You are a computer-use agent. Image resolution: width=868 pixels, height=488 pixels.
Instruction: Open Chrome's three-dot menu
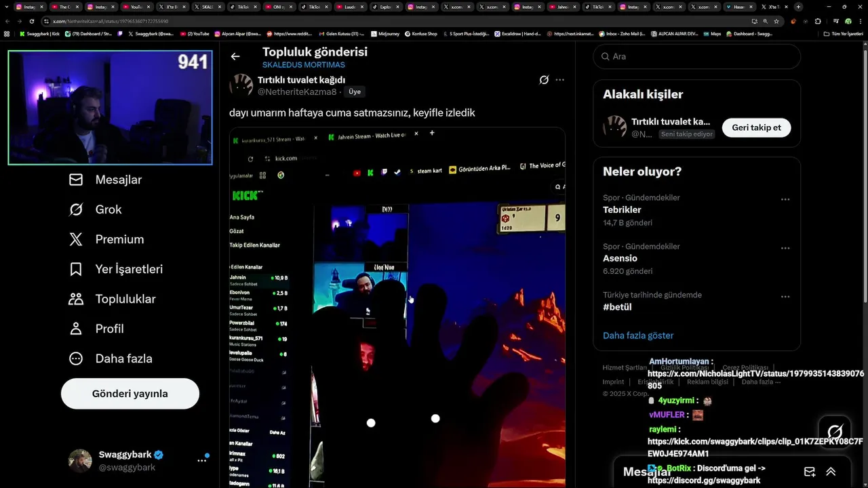click(861, 21)
